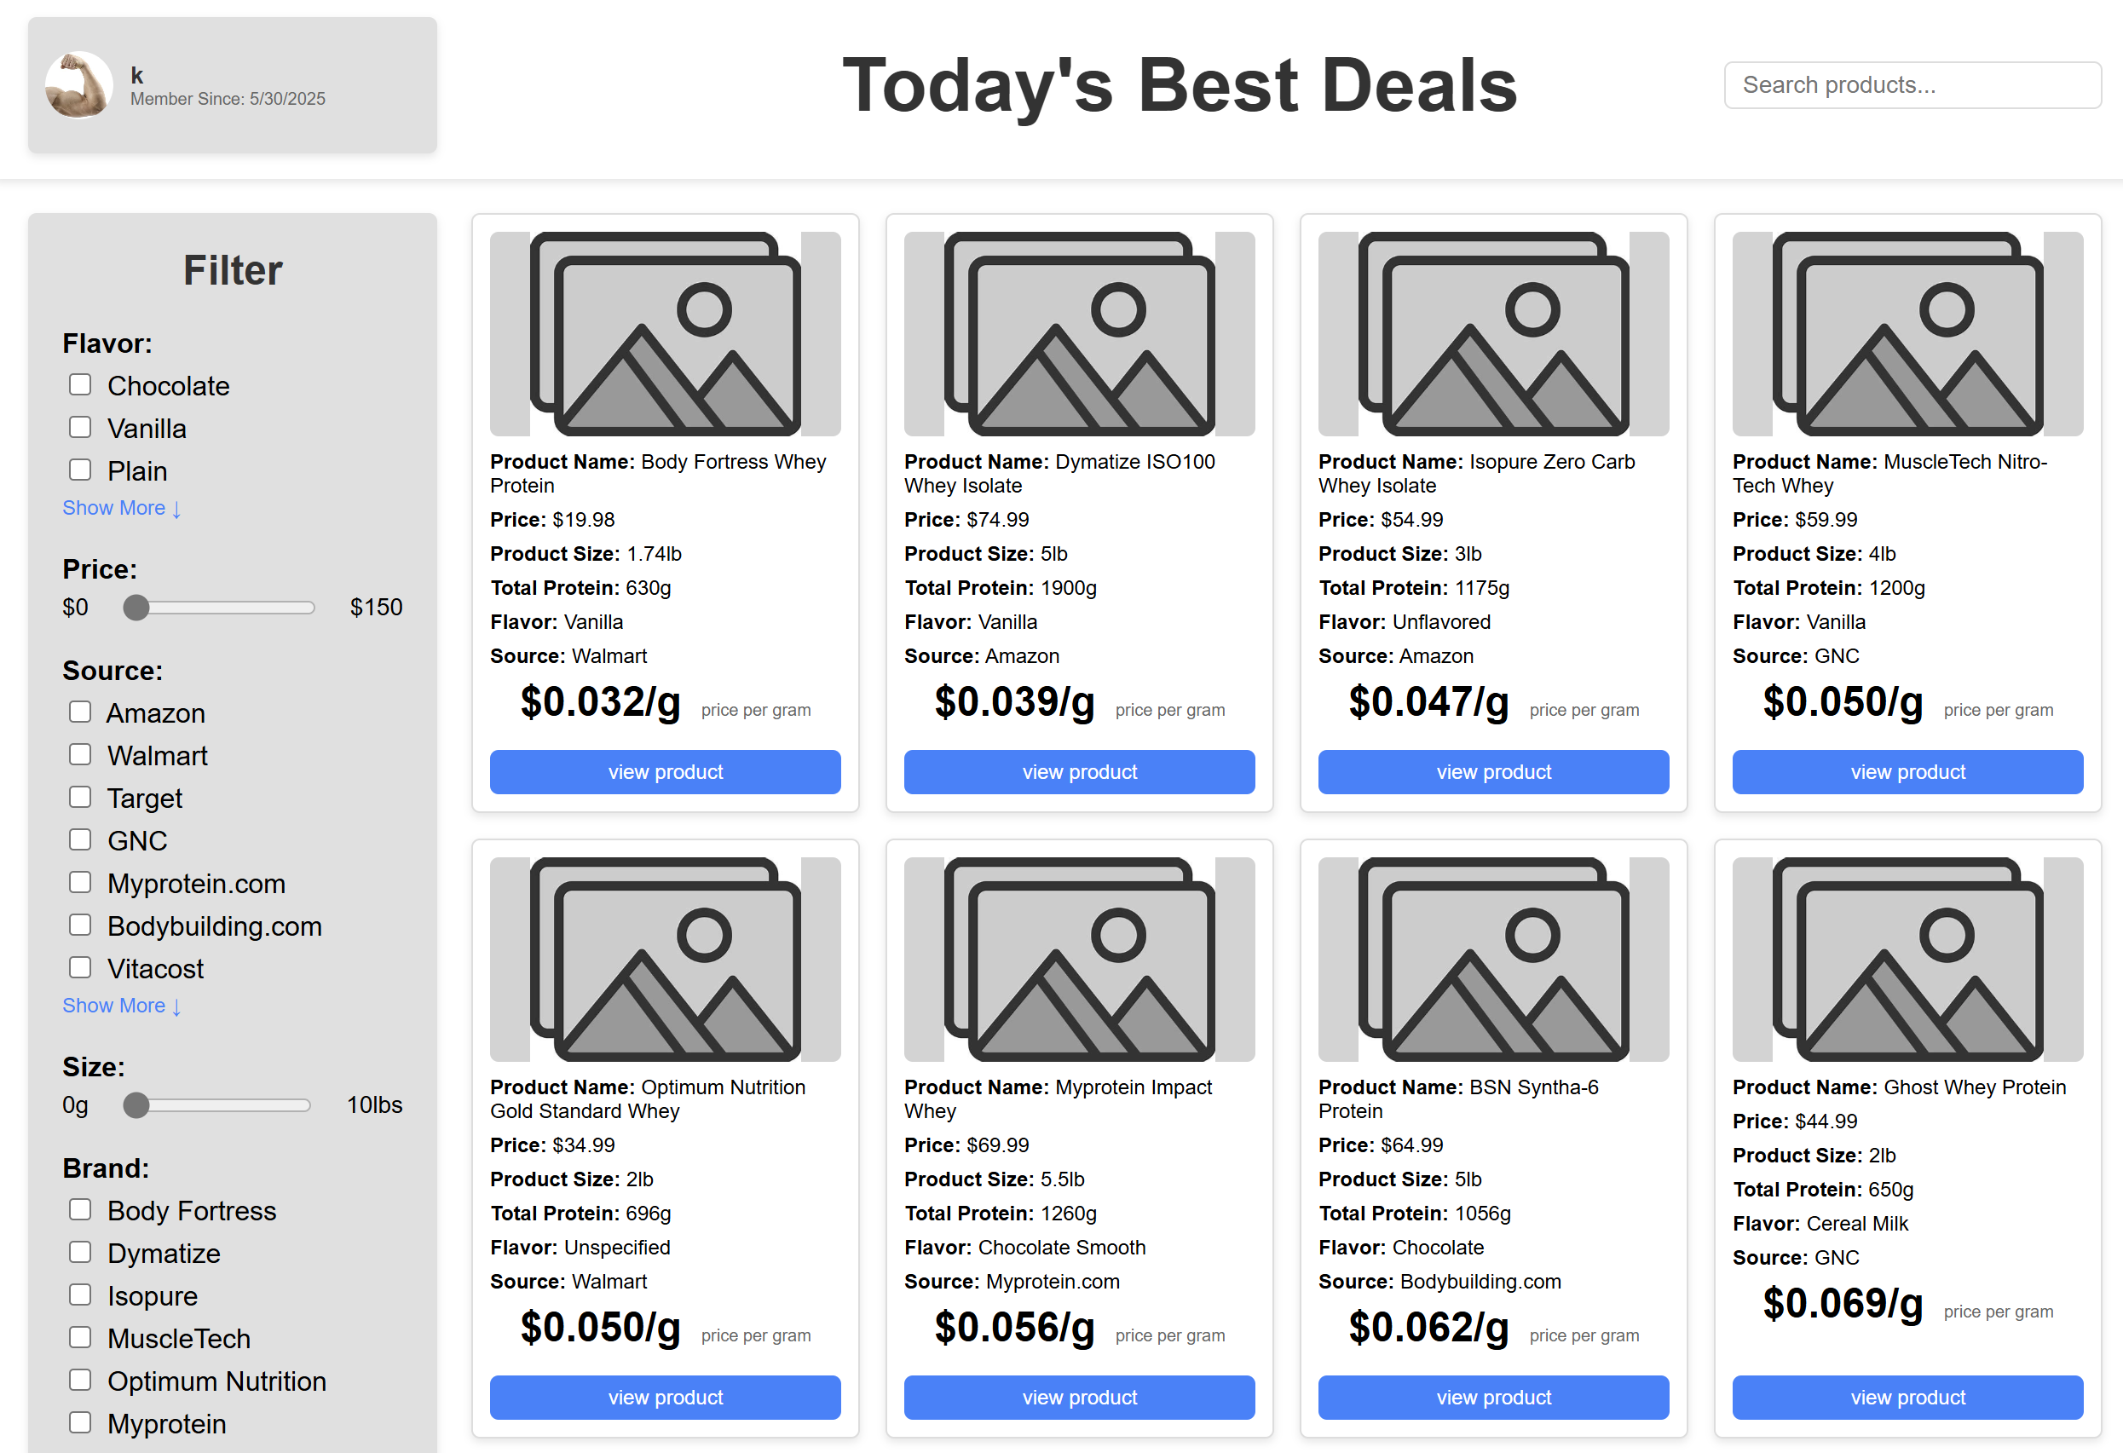Click the MuscleTech Nitro-Tech product image
This screenshot has width=2123, height=1453.
click(1907, 333)
